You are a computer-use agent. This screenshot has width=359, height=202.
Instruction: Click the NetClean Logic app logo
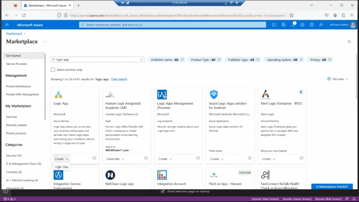coord(110,175)
